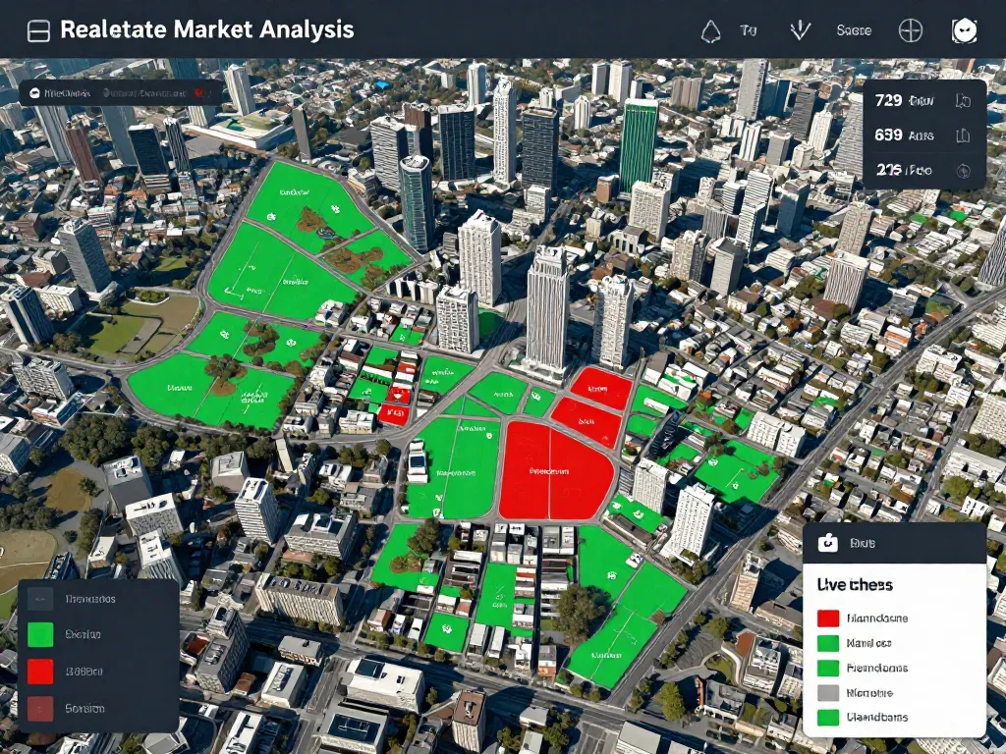
Task: Click the down arrow icon in the top bar
Action: (800, 30)
